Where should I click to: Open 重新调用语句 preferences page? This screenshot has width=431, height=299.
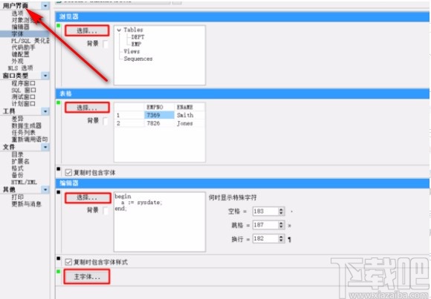pos(30,139)
